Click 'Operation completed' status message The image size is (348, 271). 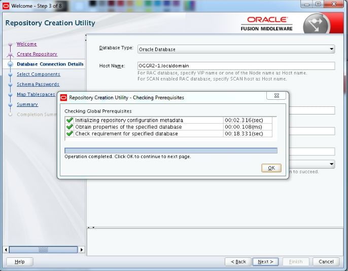point(128,157)
